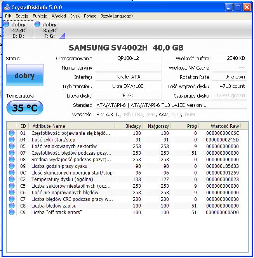Click the 13291 godzin field
254x258 pixels.
229,96
